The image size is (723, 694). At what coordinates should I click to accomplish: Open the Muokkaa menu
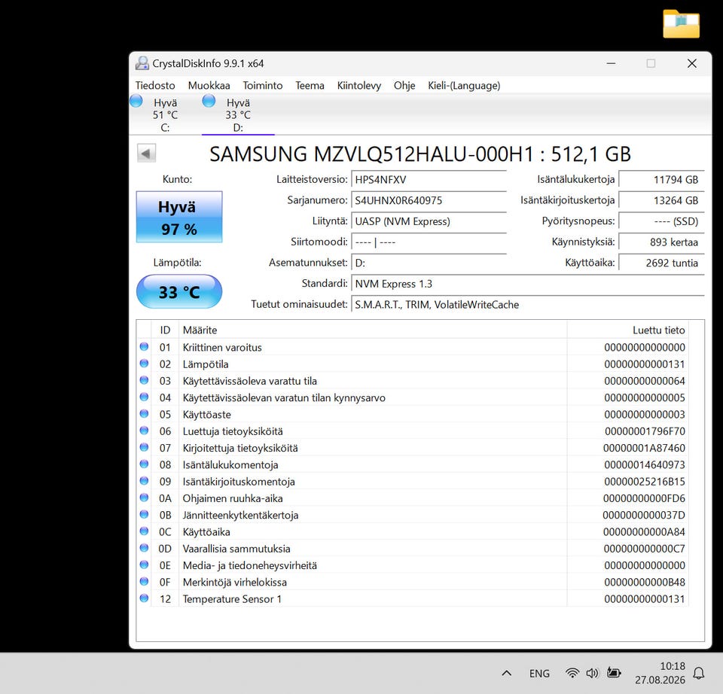coord(209,86)
